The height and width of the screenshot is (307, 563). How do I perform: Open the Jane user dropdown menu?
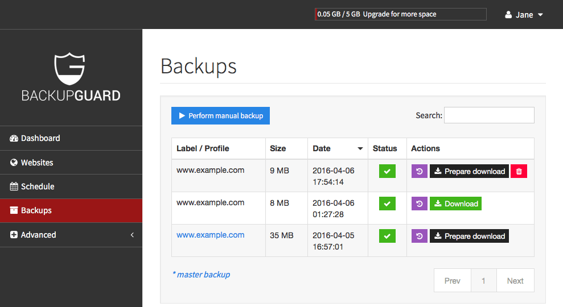[524, 15]
